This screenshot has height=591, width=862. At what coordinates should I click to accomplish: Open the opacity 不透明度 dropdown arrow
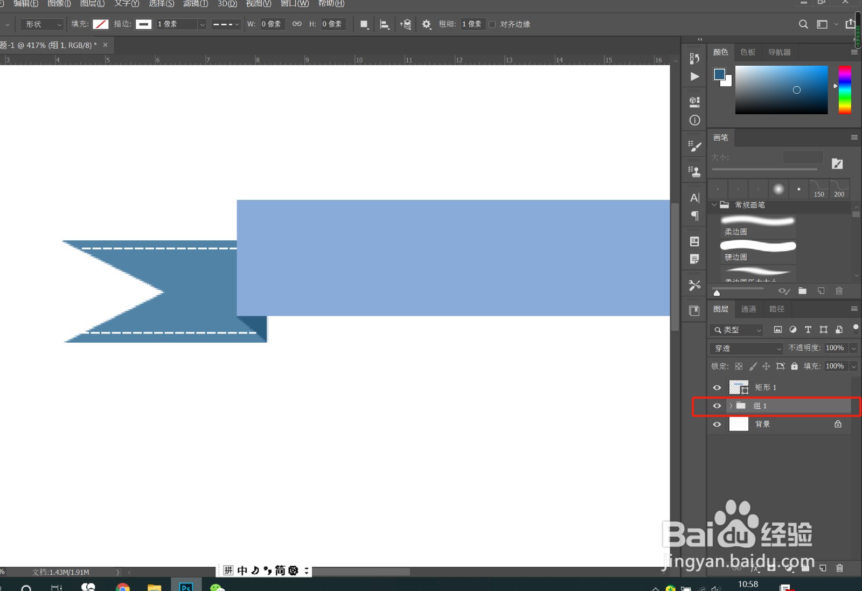coord(853,349)
